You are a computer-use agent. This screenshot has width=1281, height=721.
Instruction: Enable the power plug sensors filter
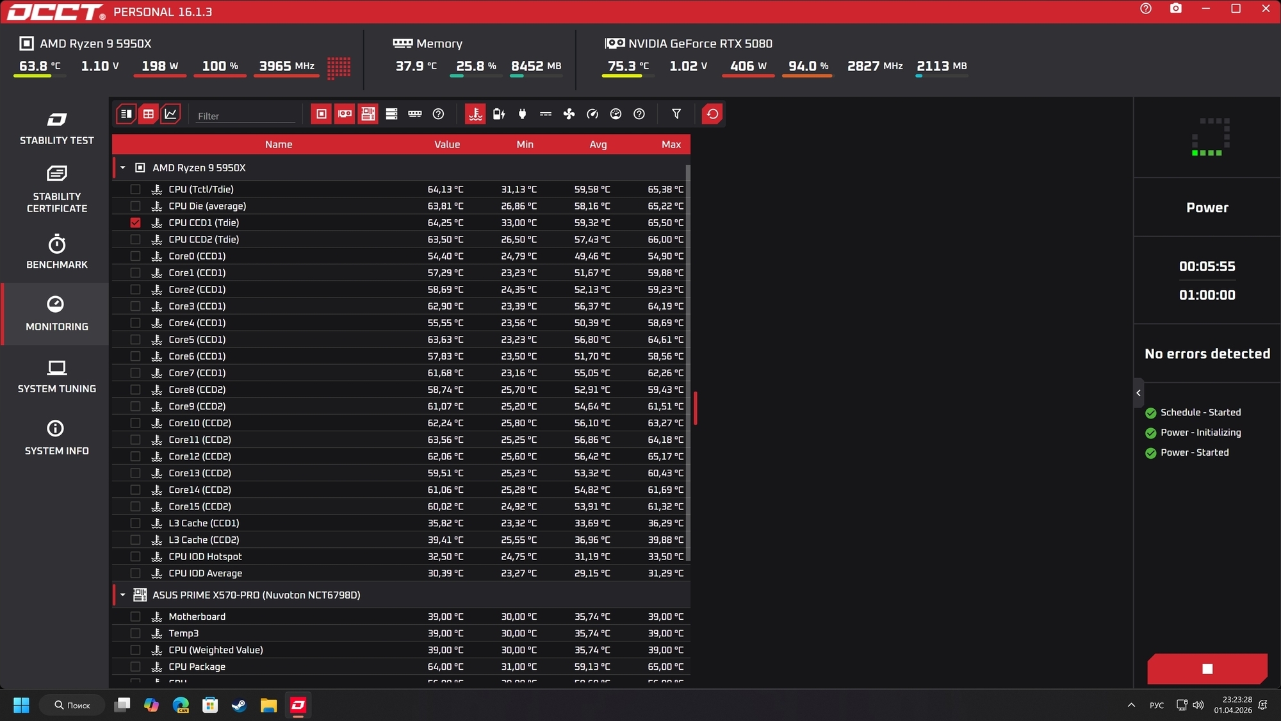coord(522,114)
